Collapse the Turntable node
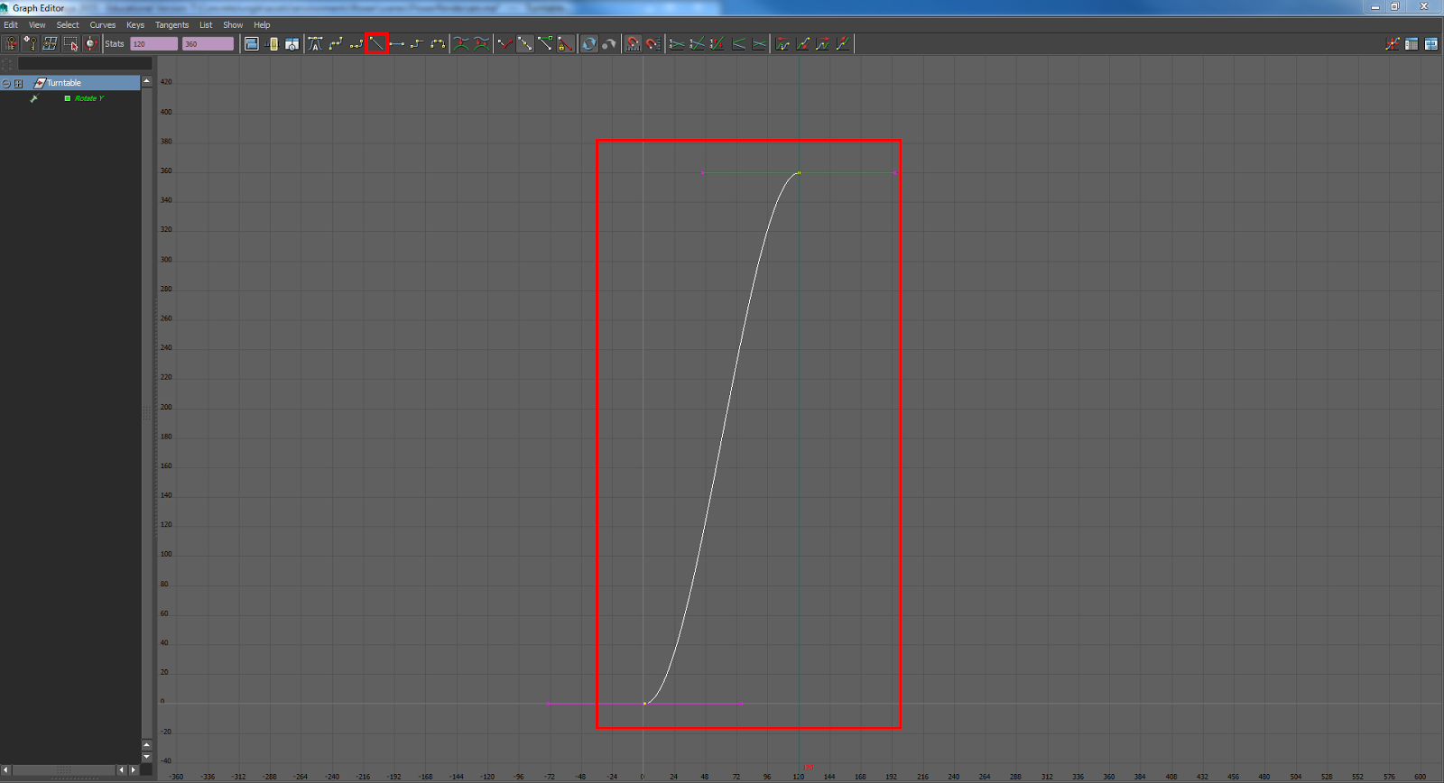 pos(6,83)
